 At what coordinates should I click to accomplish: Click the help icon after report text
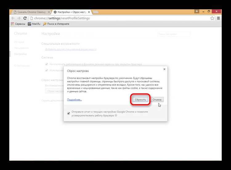pyautogui.click(x=116, y=115)
